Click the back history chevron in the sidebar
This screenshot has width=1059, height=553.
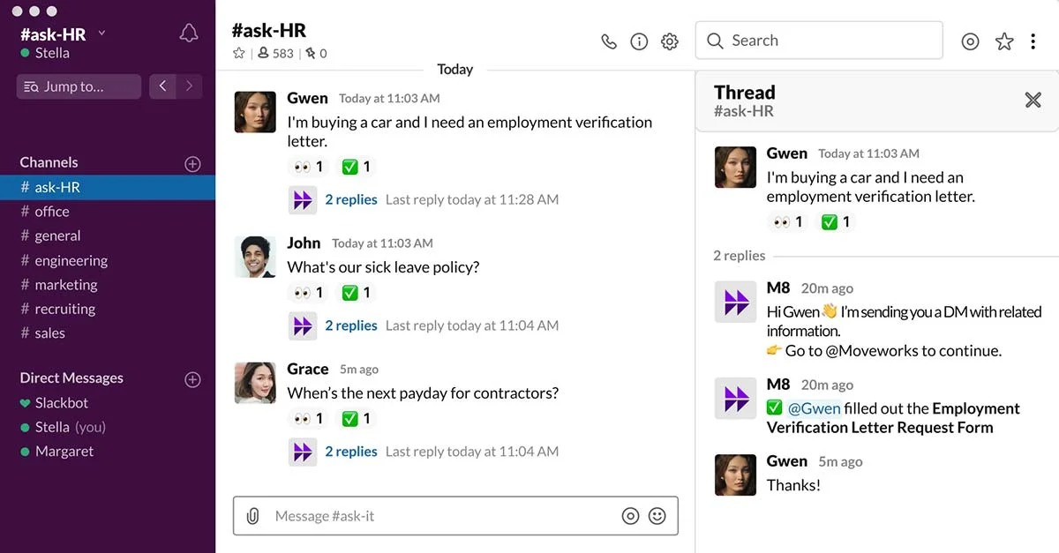tap(162, 86)
